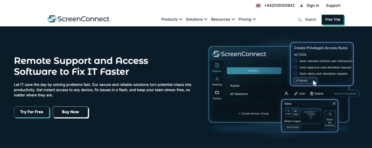372x148 pixels.
Task: Click the Create + button in illustration
Action: click(254, 71)
